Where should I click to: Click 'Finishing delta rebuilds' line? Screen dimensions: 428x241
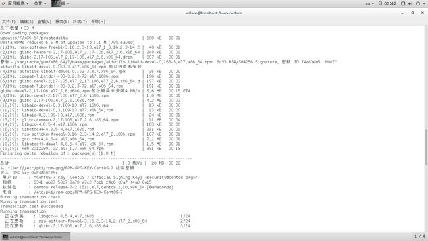[x=58, y=153]
